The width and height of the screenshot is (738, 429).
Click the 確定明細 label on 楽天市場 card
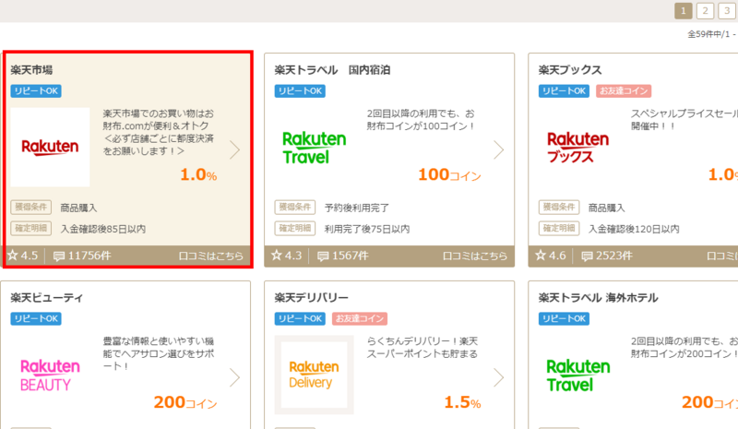click(x=31, y=229)
